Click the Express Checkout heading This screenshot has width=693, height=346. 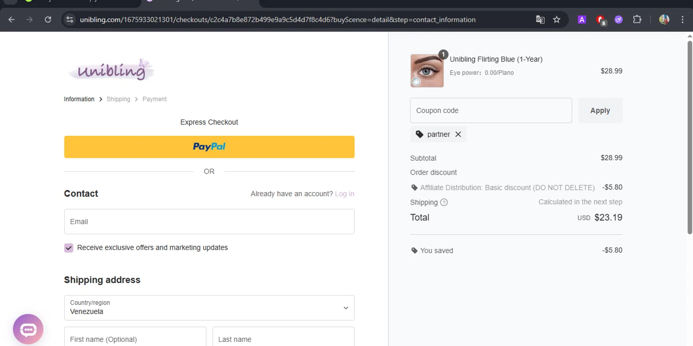click(x=209, y=122)
